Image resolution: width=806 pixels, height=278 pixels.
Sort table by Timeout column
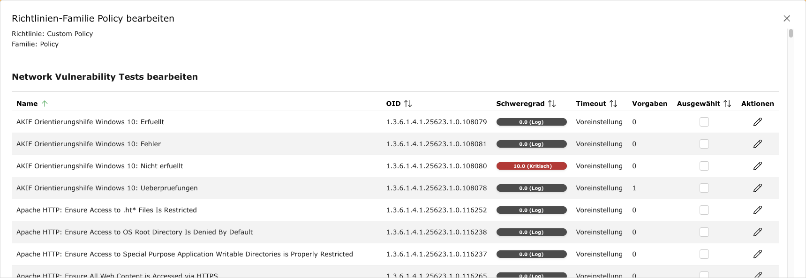point(613,104)
